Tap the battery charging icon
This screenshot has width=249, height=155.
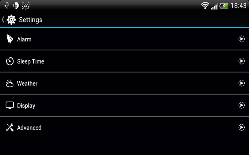[x=224, y=6]
